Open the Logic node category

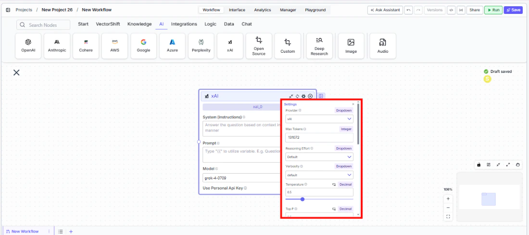(211, 24)
